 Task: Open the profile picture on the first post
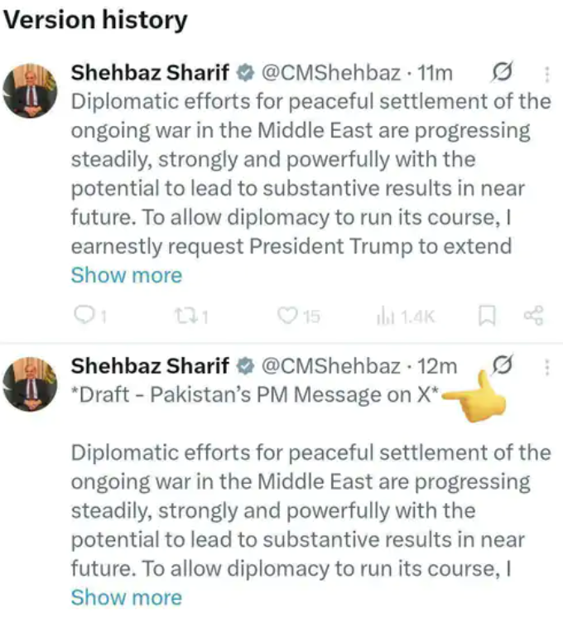tap(31, 89)
